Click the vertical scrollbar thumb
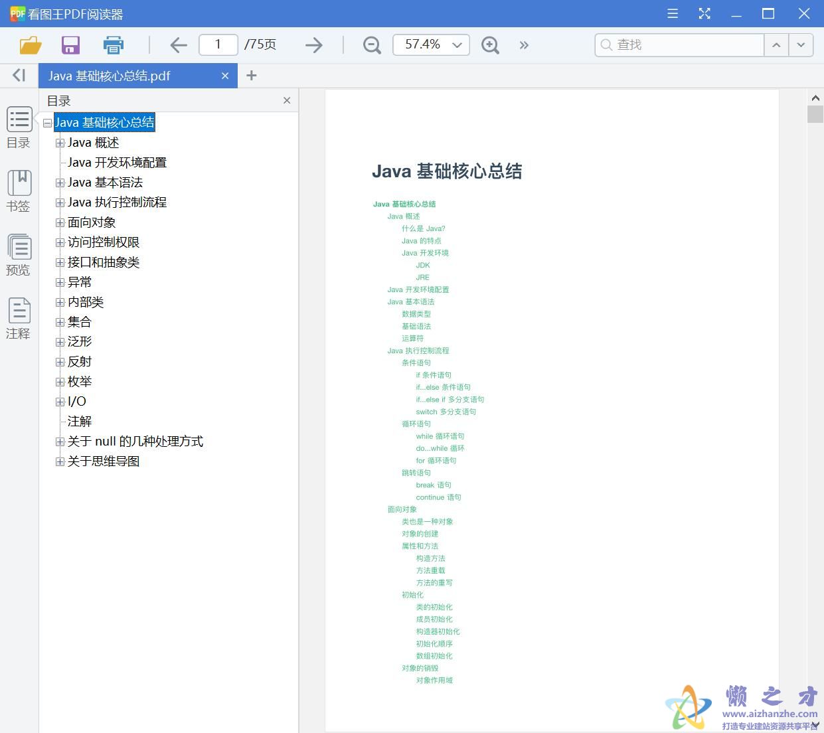 (x=815, y=114)
